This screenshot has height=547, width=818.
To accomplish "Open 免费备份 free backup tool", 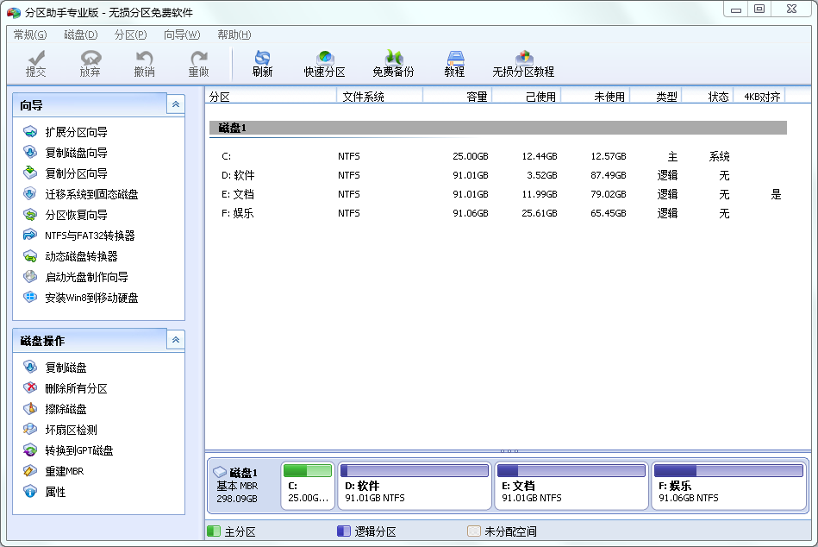I will click(393, 64).
